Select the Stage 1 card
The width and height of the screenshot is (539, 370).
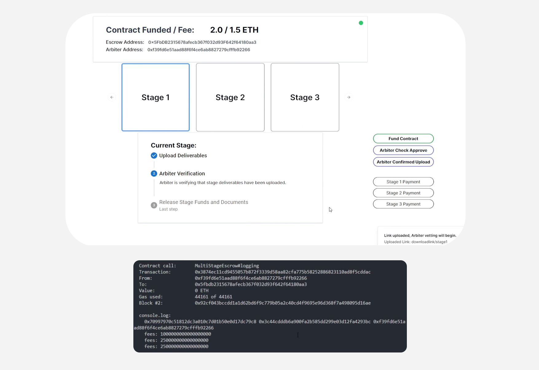pos(155,97)
